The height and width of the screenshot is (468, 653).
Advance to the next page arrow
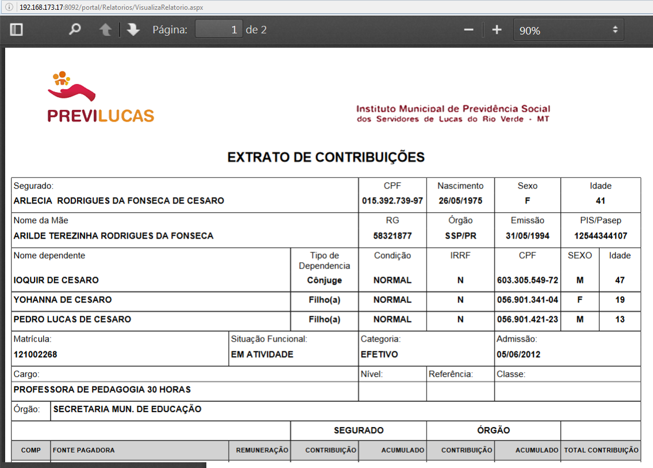(133, 30)
